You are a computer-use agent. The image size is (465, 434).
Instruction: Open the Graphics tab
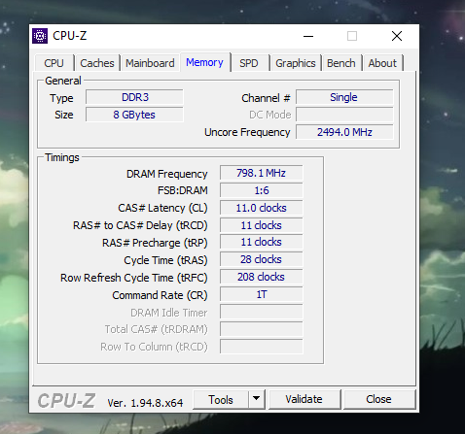(296, 63)
